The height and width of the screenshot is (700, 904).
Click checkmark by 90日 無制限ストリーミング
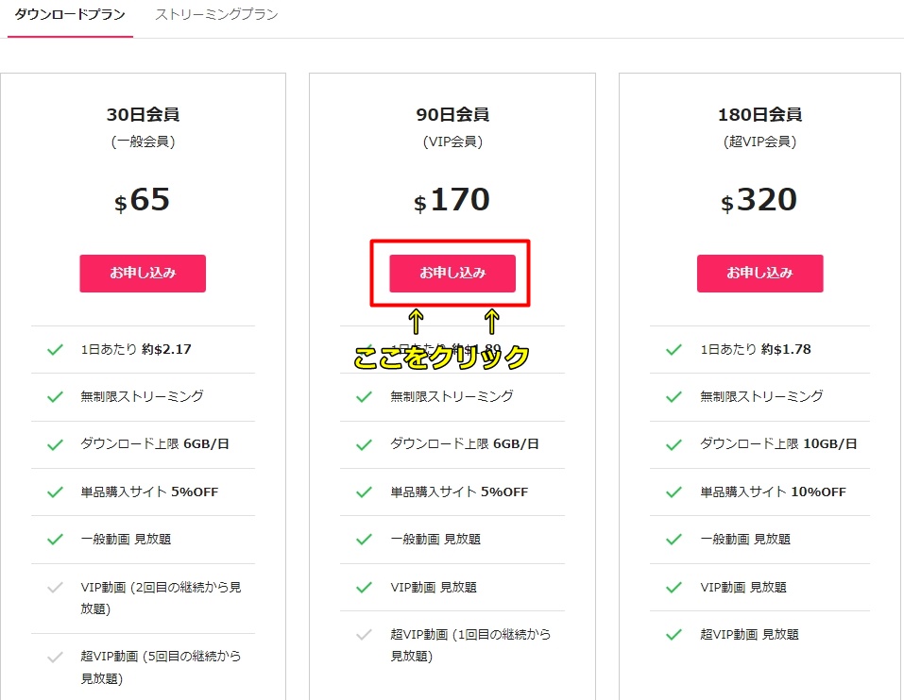pyautogui.click(x=364, y=396)
